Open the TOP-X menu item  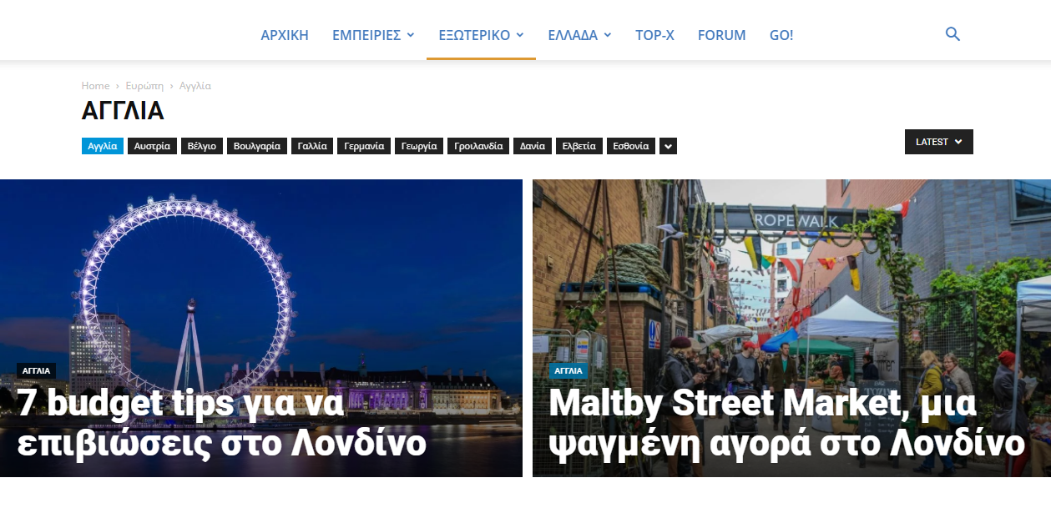coord(654,35)
